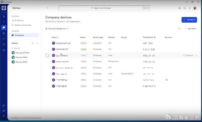Expand the Remote Management dropdown
This screenshot has height=122, width=202.
pyautogui.click(x=57, y=29)
